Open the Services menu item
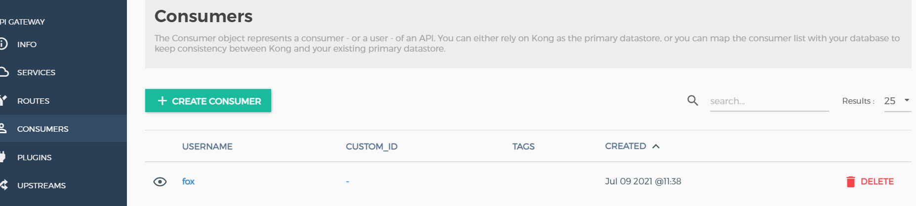The height and width of the screenshot is (206, 916). point(36,73)
